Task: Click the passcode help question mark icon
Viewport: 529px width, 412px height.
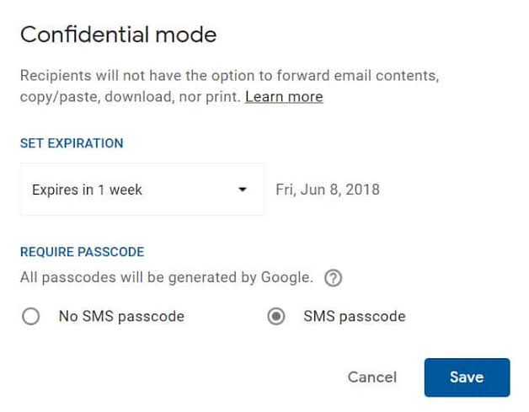Action: tap(334, 277)
